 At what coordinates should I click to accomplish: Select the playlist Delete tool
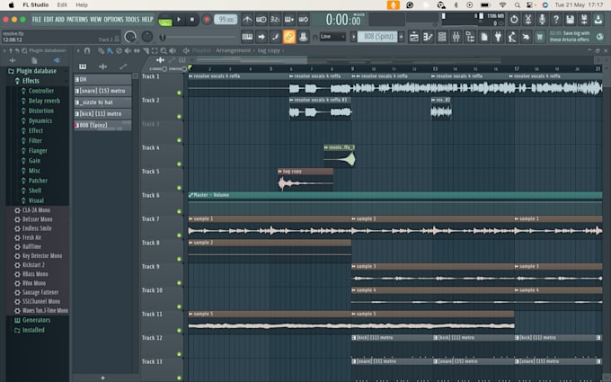coord(119,50)
